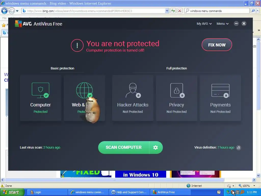Start a scan with SCAN COMPUTER
The width and height of the screenshot is (261, 196).
[x=124, y=148]
